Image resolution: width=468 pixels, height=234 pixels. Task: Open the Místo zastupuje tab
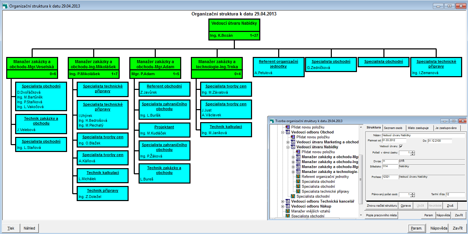pyautogui.click(x=418, y=128)
